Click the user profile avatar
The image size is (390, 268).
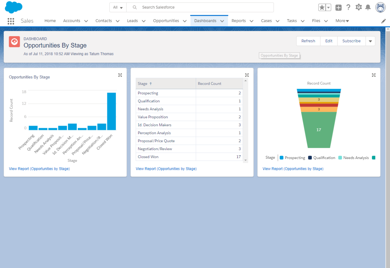(x=380, y=7)
